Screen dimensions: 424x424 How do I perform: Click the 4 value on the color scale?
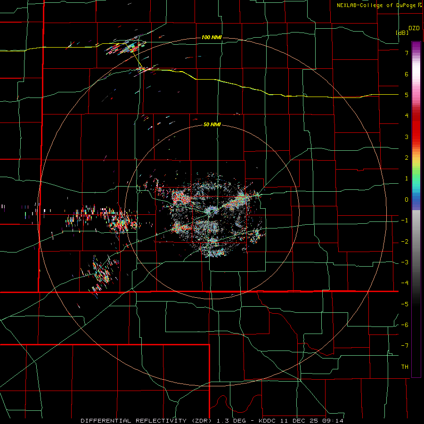coord(407,116)
